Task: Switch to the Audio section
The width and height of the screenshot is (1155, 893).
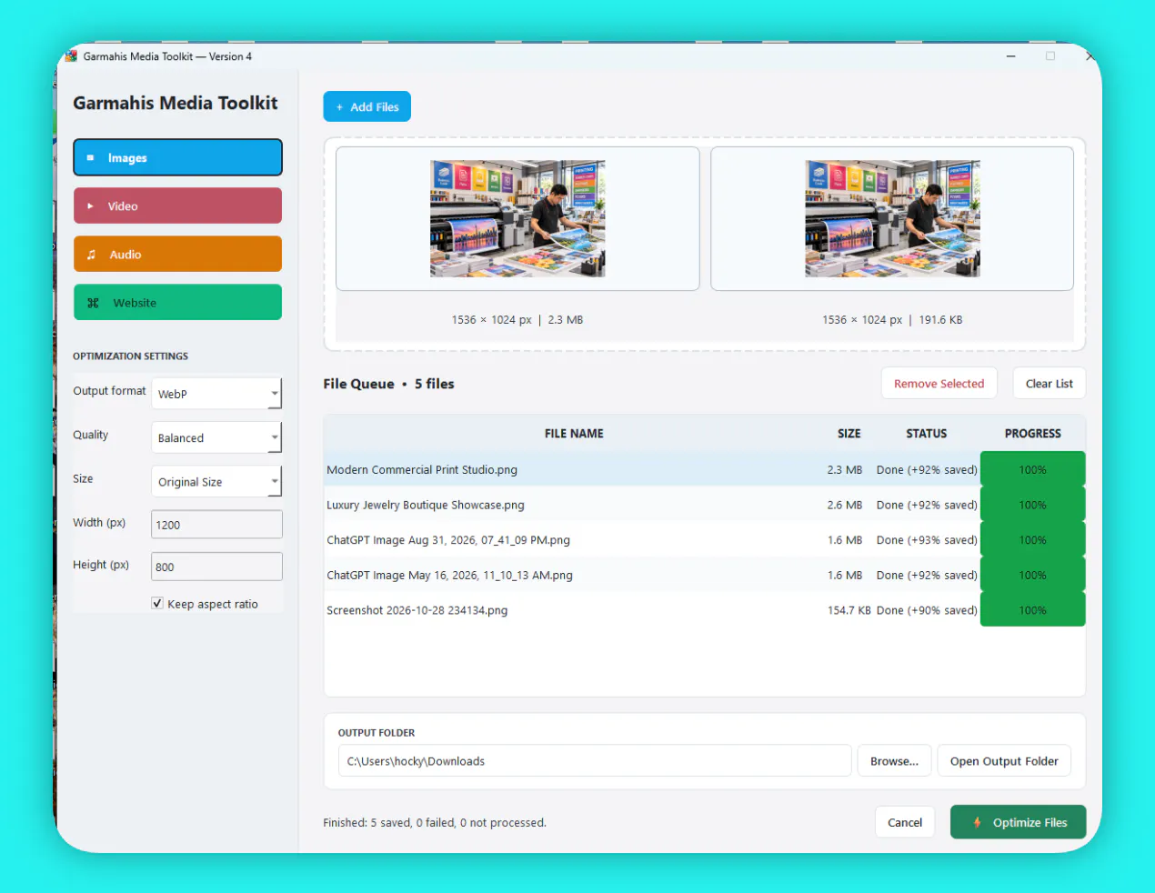Action: pyautogui.click(x=177, y=254)
